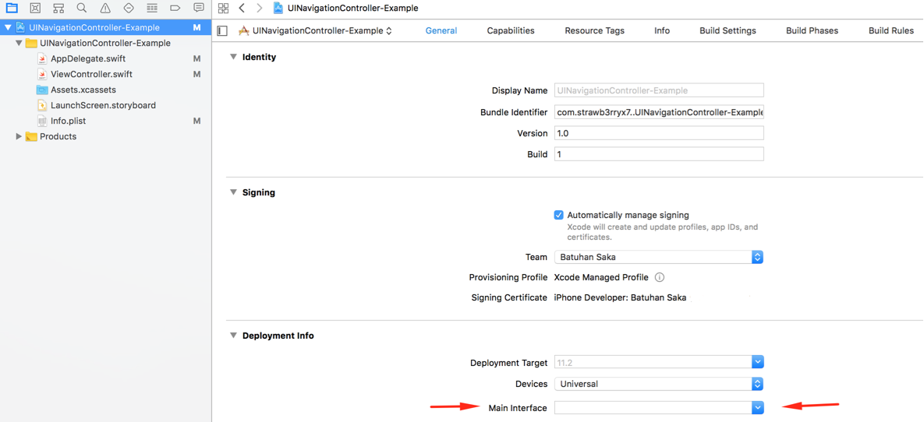Screen dimensions: 924x422
Task: Expand the Products folder
Action: (19, 136)
